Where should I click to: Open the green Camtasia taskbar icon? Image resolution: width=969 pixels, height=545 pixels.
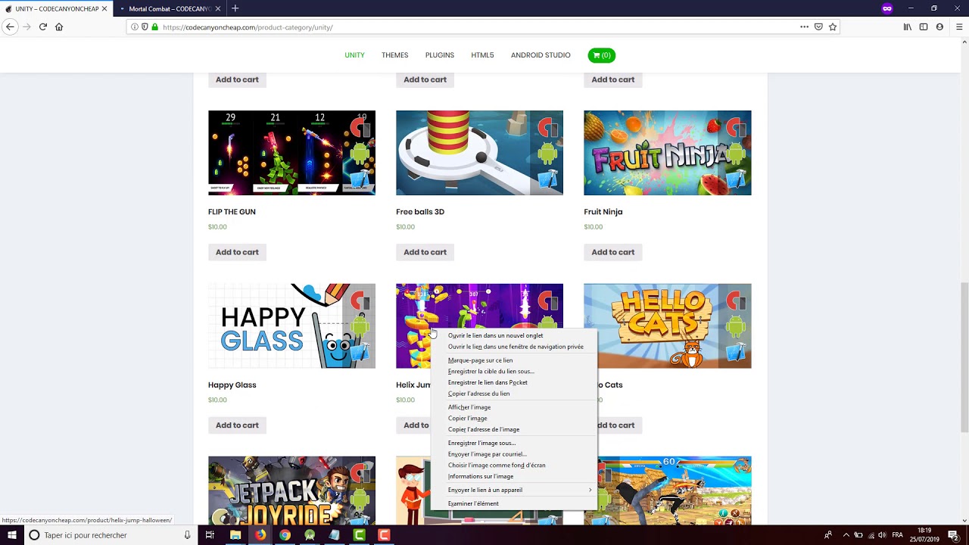coord(360,535)
